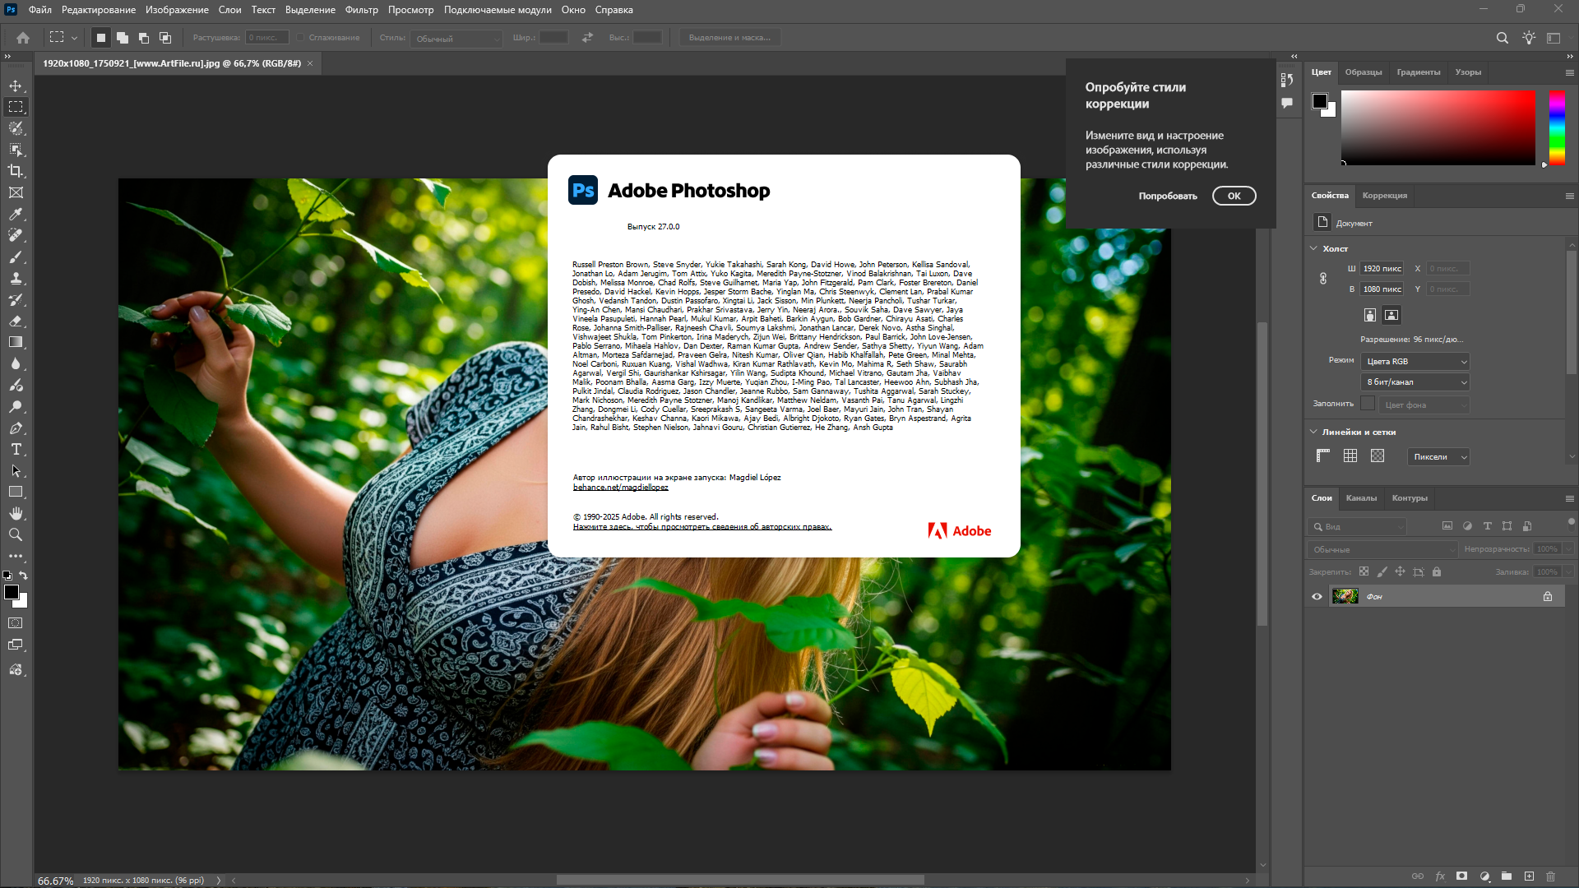Screen dimensions: 1579x888
Task: Click the Home icon in options bar
Action: (23, 38)
